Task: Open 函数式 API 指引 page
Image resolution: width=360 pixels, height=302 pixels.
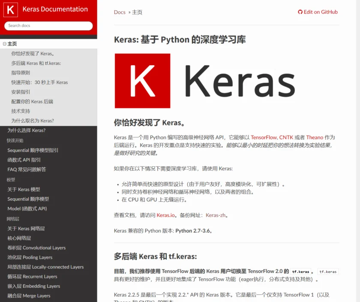Action: pos(24,160)
